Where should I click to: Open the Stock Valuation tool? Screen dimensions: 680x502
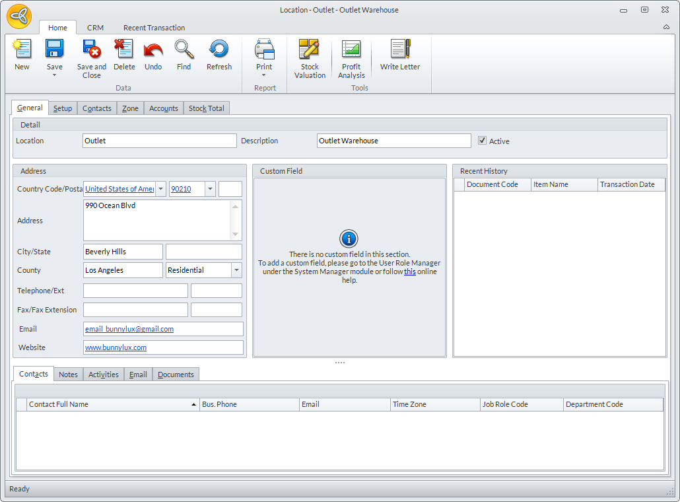[310, 50]
